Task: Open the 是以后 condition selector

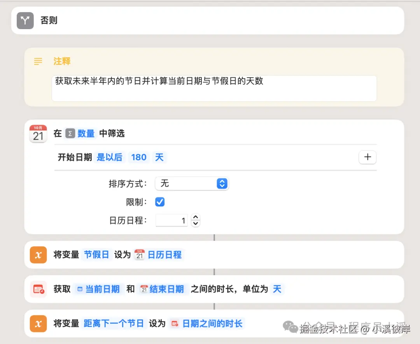Action: [109, 157]
